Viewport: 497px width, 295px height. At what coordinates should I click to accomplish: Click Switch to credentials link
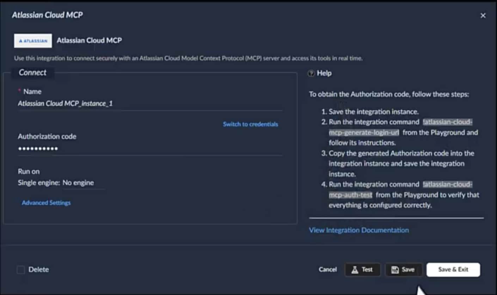click(250, 124)
